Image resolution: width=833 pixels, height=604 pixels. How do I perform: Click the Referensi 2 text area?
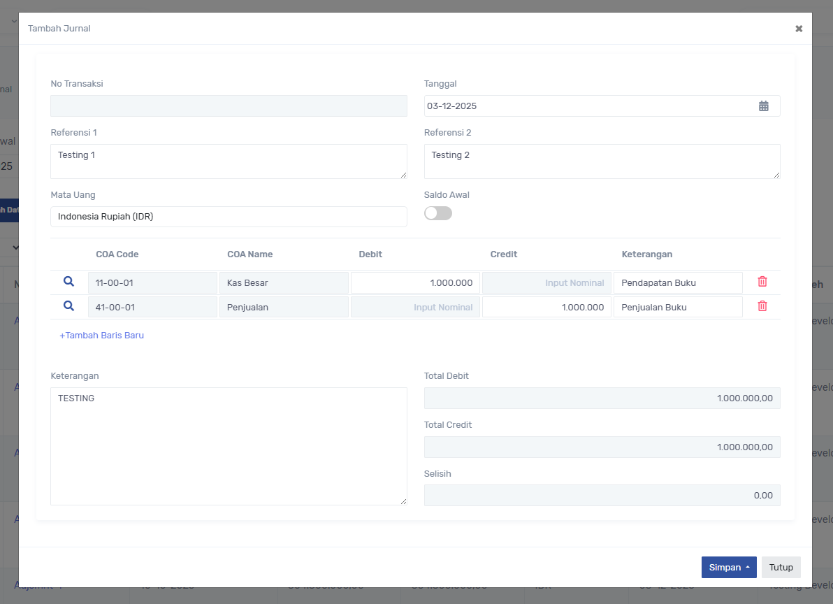click(x=602, y=161)
